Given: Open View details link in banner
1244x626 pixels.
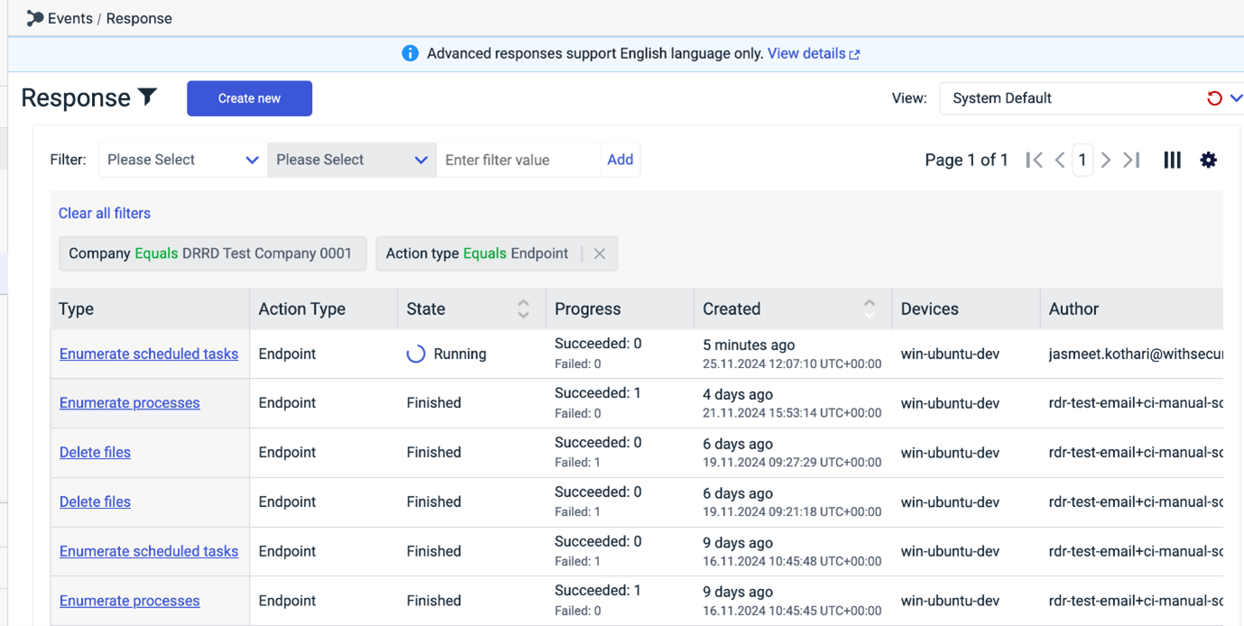Looking at the screenshot, I should click(x=814, y=54).
